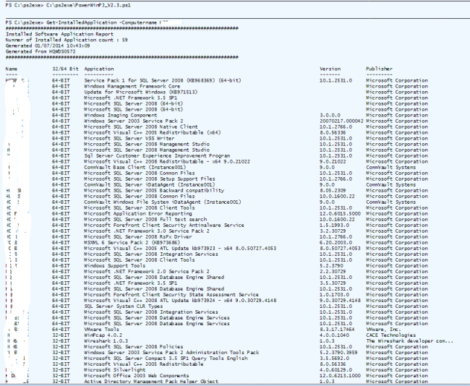This screenshot has width=470, height=386.
Task: Click version value '3.2.30729'
Action: click(x=333, y=231)
